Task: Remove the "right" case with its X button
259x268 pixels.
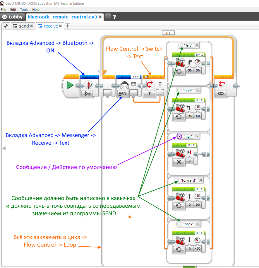Action: click(x=198, y=90)
